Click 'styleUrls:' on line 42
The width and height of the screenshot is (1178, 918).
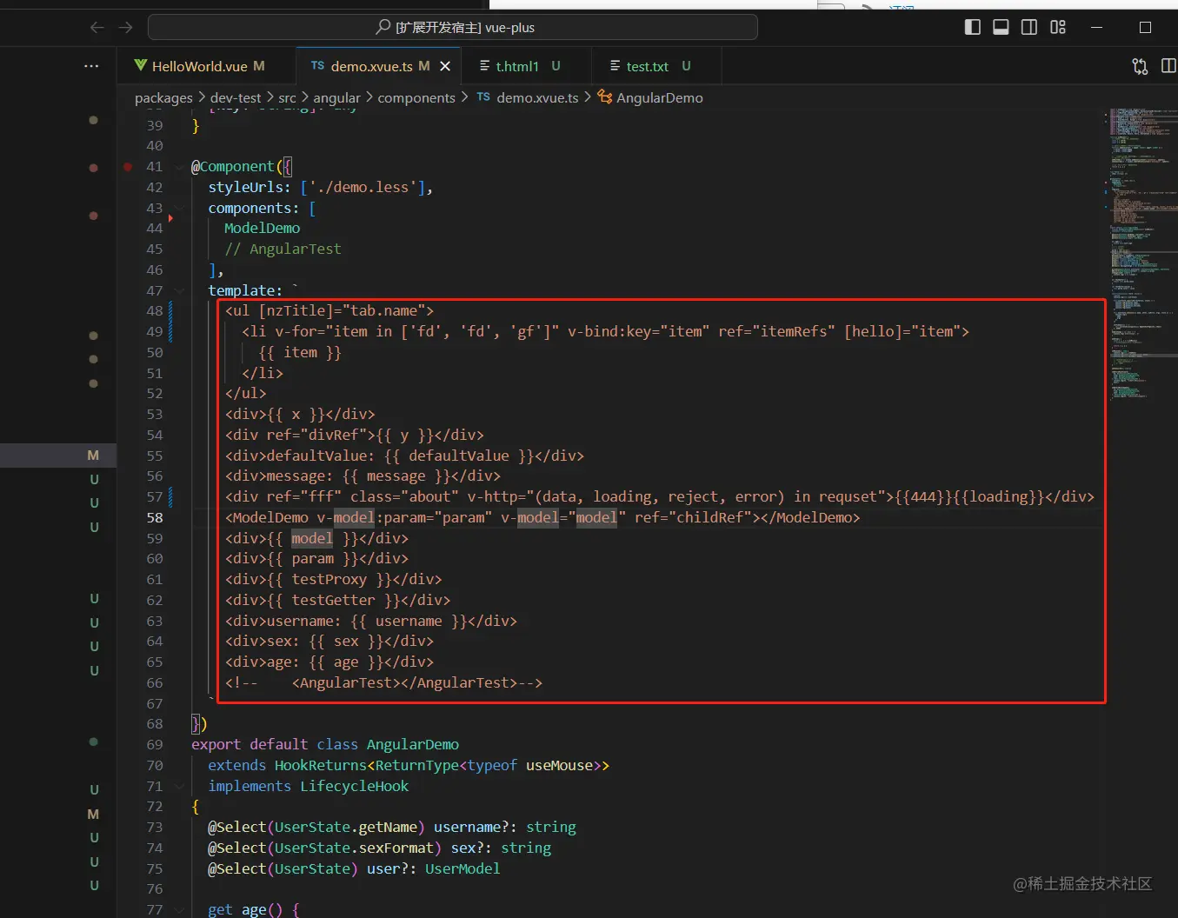(x=250, y=188)
